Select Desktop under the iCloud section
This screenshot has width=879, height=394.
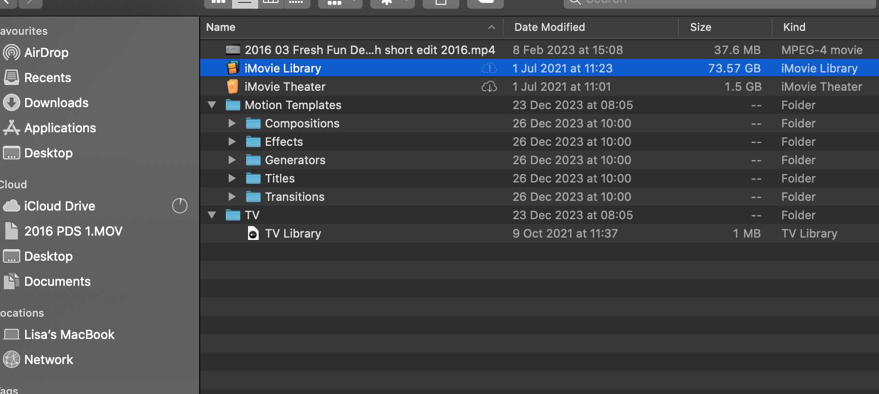tap(38, 256)
